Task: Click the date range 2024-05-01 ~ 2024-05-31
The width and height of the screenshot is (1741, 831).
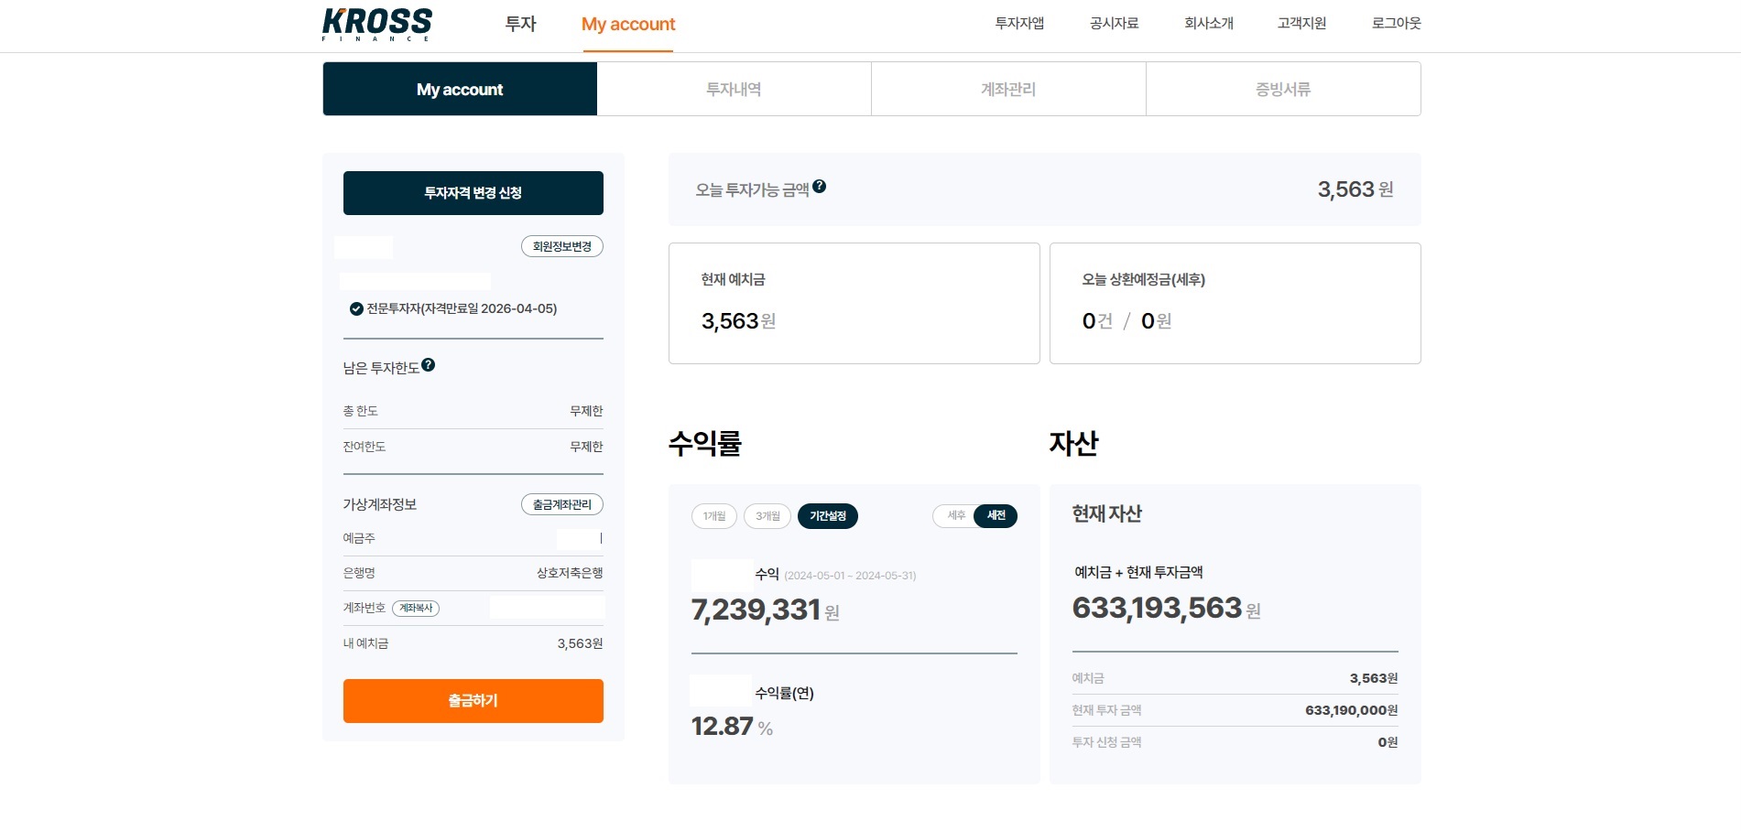Action: pyautogui.click(x=850, y=576)
